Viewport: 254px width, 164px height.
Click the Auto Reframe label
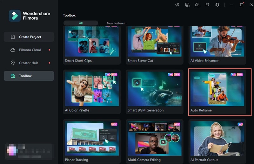[x=201, y=110]
